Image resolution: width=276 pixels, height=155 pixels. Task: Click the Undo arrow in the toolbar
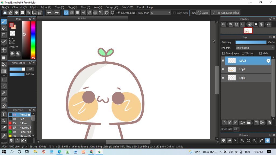point(50,13)
